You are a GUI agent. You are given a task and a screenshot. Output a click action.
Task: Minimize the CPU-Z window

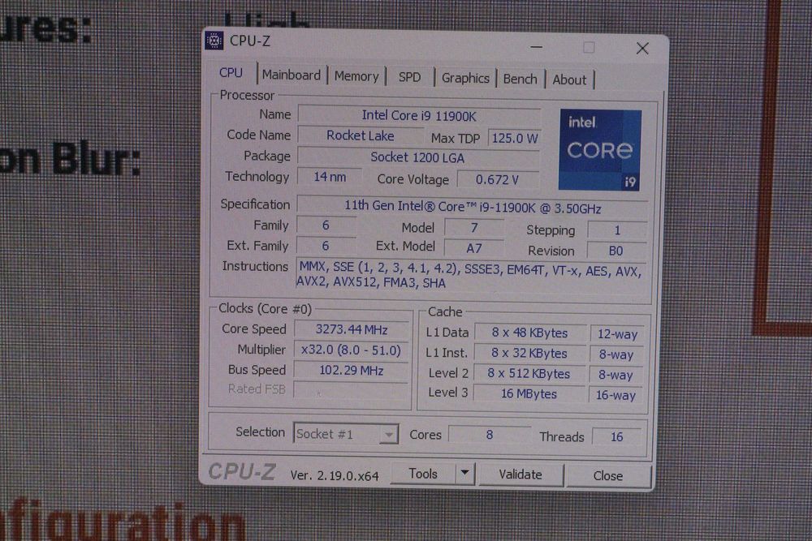pos(537,47)
